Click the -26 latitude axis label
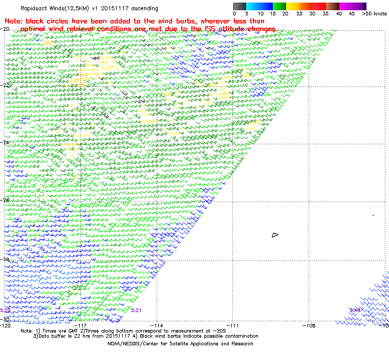The width and height of the screenshot is (389, 352). coord(5,200)
